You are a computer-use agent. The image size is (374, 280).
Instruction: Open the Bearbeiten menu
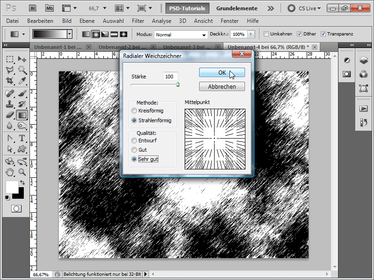point(40,21)
